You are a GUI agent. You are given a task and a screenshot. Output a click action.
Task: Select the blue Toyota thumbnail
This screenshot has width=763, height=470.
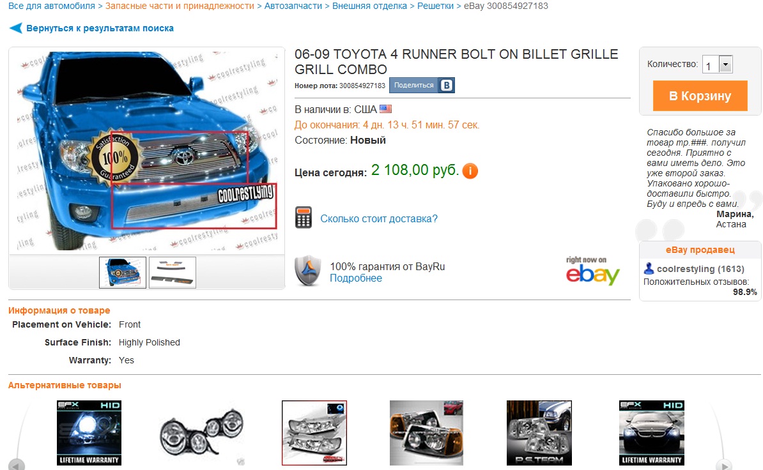point(123,272)
